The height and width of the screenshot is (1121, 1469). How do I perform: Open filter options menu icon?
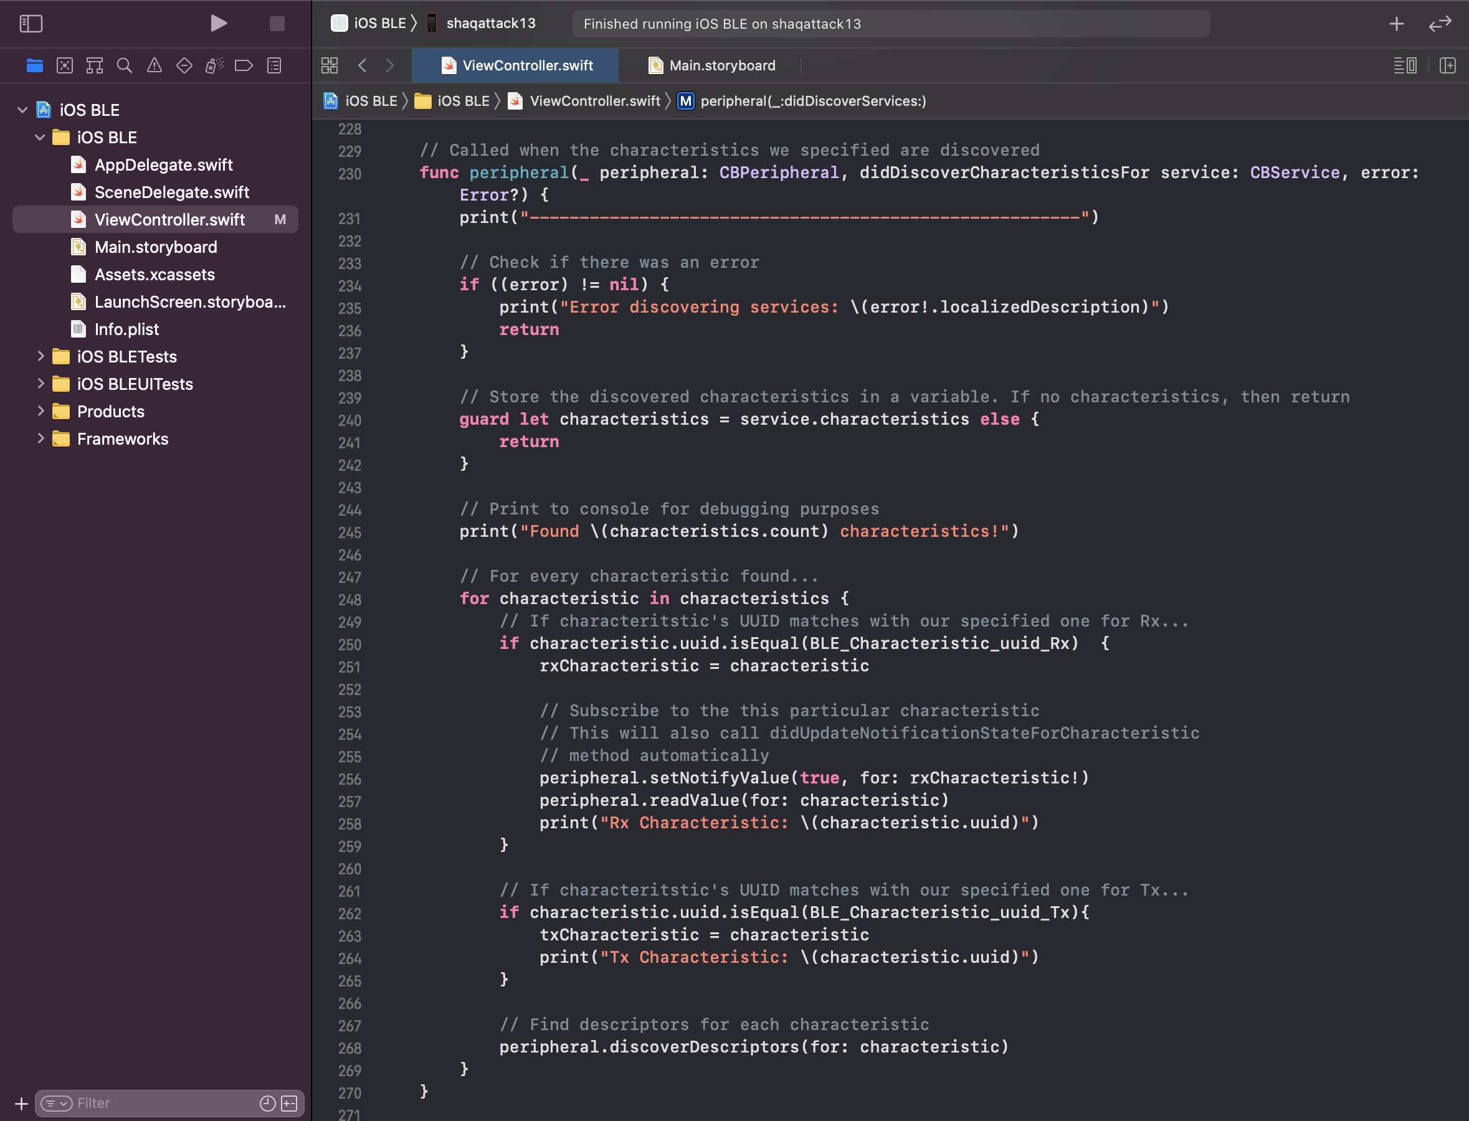click(x=56, y=1104)
